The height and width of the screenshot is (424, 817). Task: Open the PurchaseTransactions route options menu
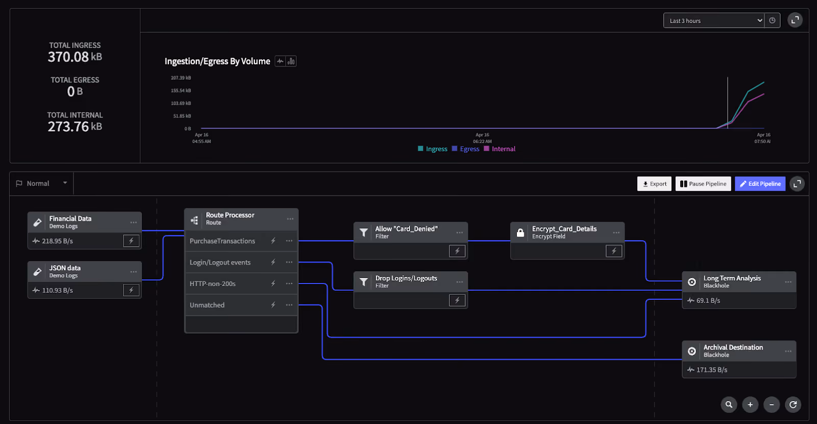[x=290, y=241]
